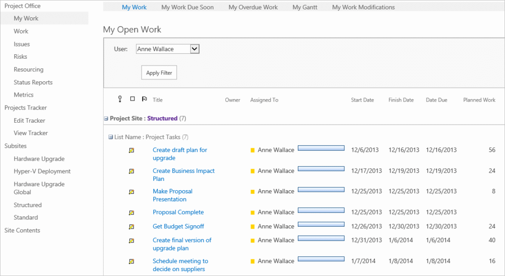
Task: Select Status Reports in the left navigation
Action: click(33, 82)
